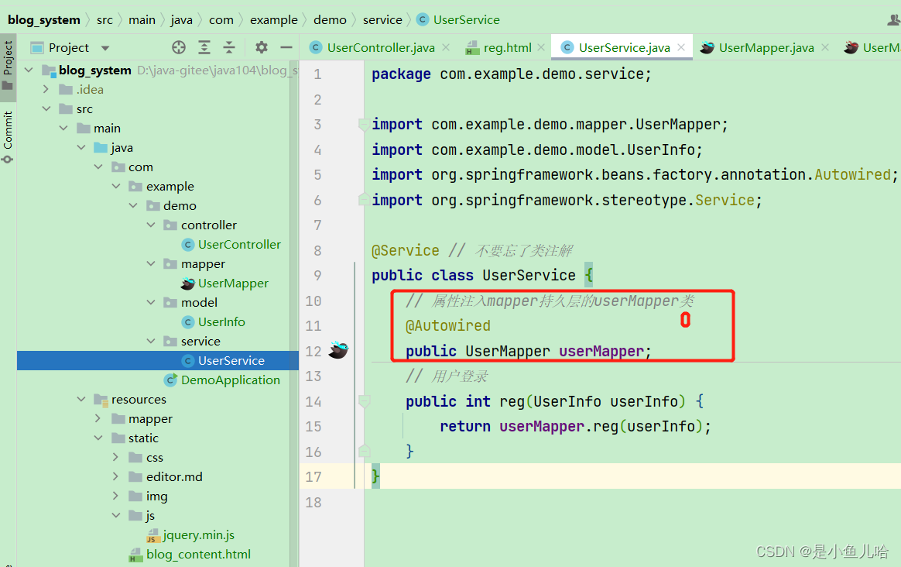
Task: Select jquery.min.js file
Action: (198, 534)
